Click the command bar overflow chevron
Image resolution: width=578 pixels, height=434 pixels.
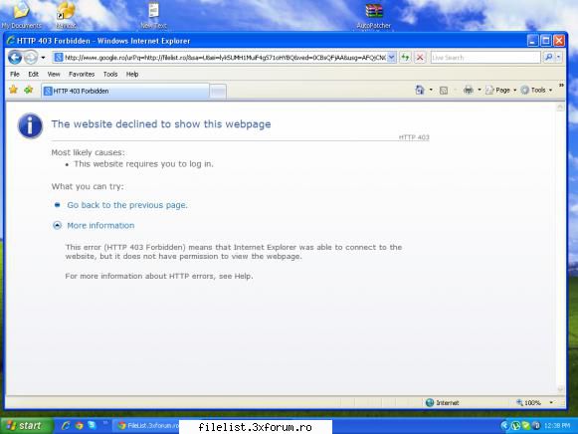point(561,86)
